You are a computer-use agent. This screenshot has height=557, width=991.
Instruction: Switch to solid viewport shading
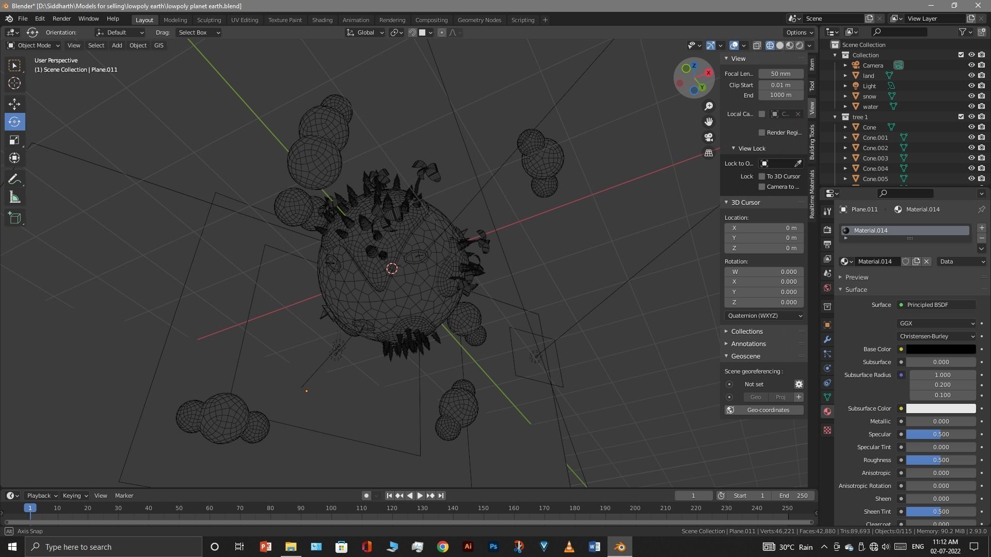coord(780,45)
